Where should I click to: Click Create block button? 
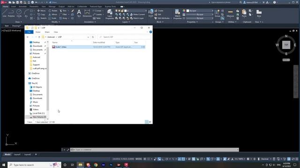pos(159,11)
